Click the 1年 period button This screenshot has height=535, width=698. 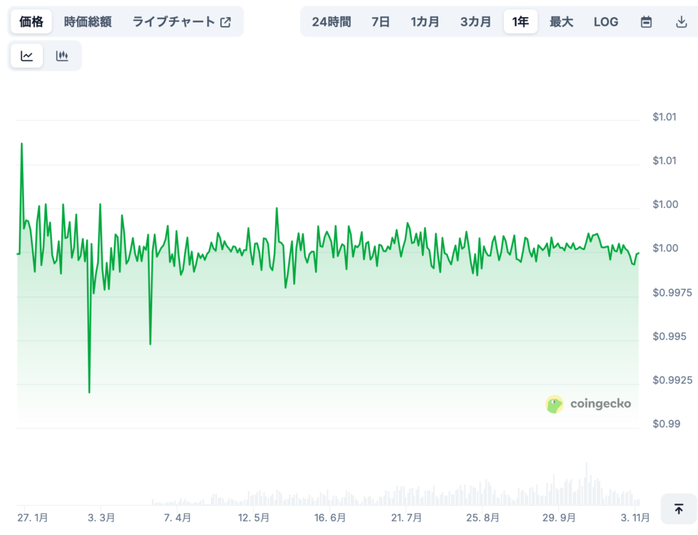[x=520, y=21]
